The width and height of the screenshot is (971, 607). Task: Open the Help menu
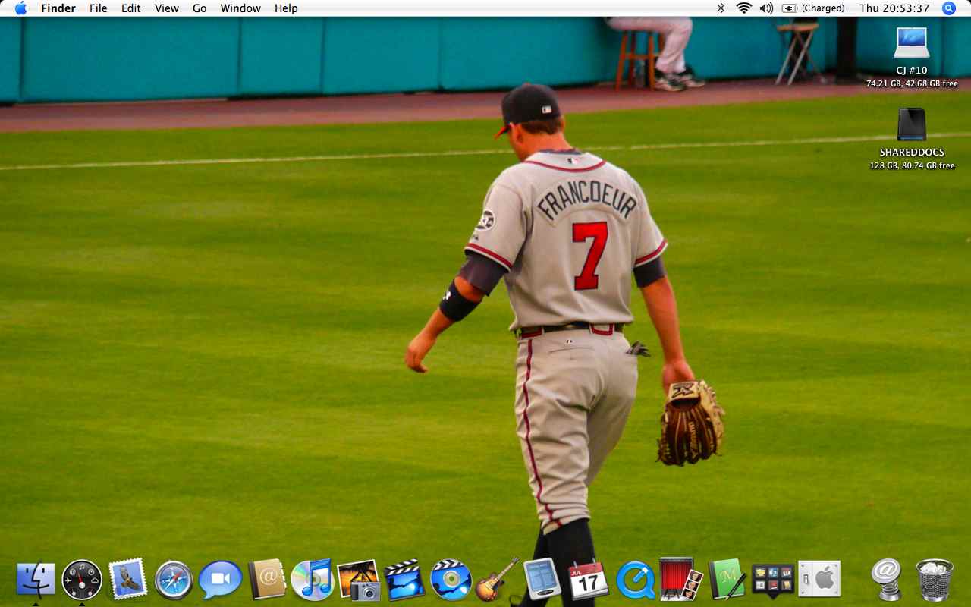(286, 8)
